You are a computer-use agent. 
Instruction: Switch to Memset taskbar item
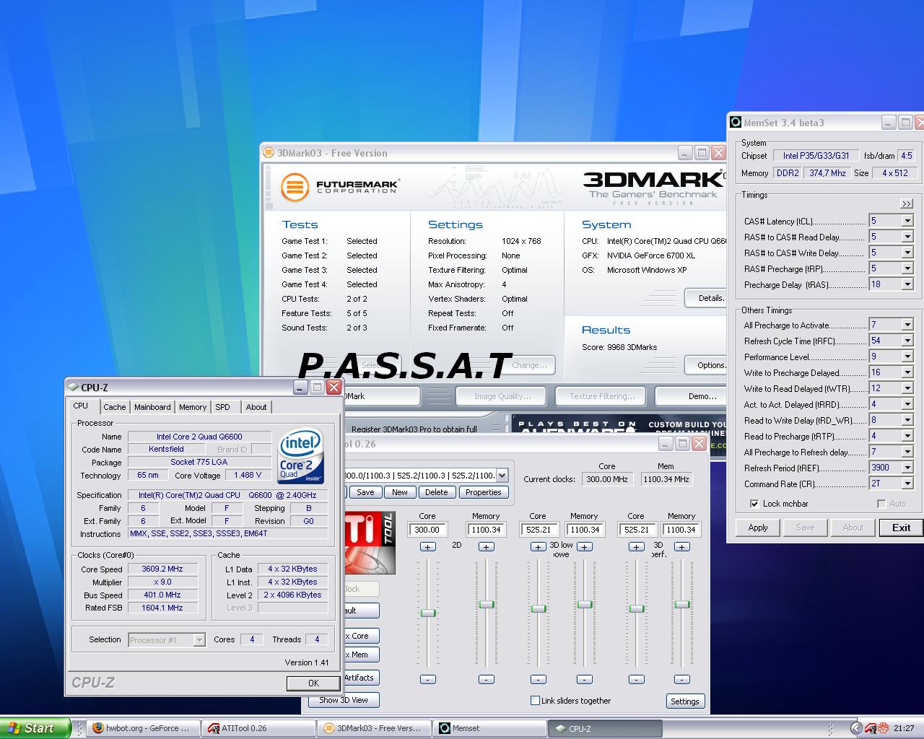(488, 728)
